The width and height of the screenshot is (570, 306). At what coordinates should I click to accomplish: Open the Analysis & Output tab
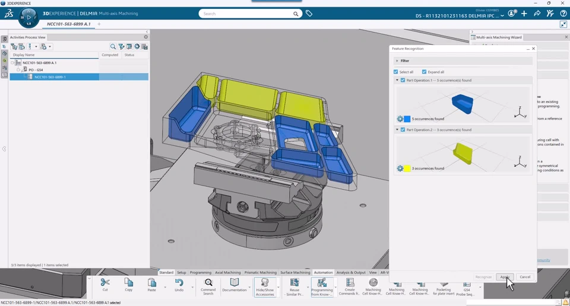pos(351,273)
